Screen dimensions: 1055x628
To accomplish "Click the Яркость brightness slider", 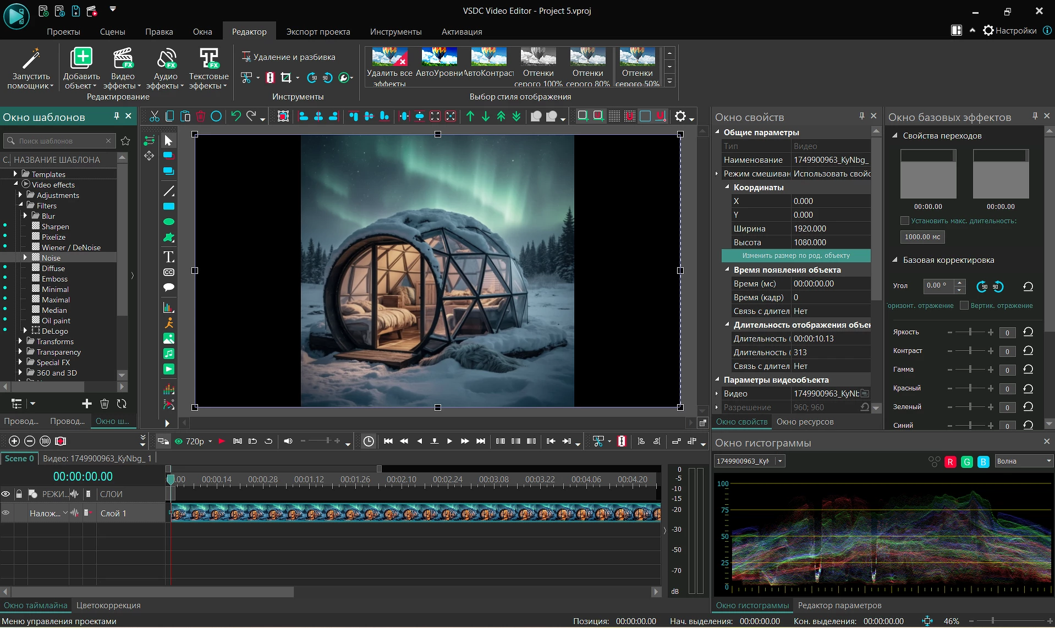I will pos(970,332).
